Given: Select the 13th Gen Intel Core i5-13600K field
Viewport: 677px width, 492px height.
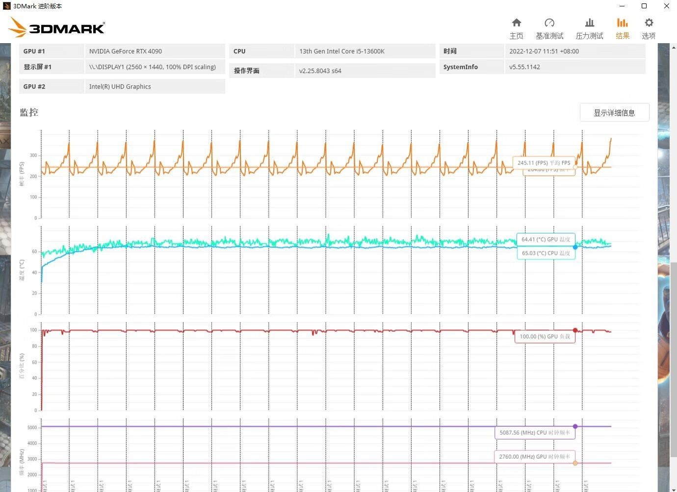Looking at the screenshot, I should [365, 51].
